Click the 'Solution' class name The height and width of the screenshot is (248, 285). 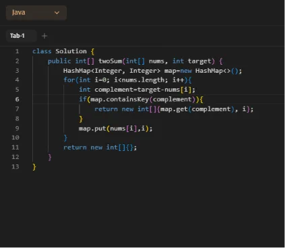pyautogui.click(x=71, y=51)
